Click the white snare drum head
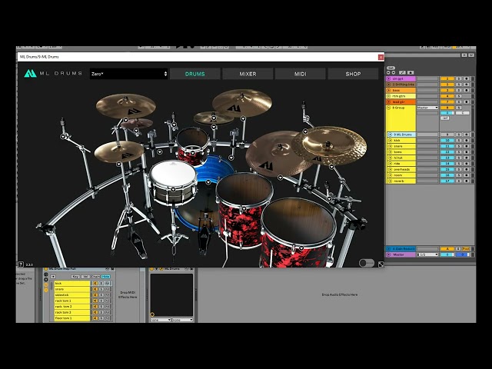Viewport: 492px width, 369px height. (173, 174)
